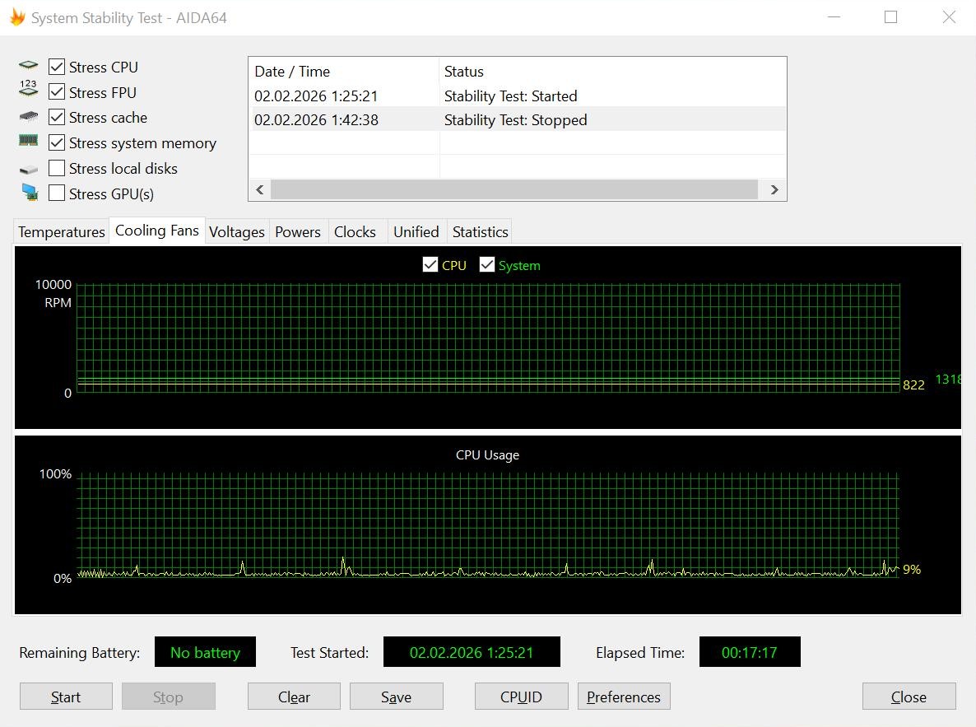Enable the Stress GPU(s) checkbox
Image resolution: width=976 pixels, height=727 pixels.
pos(57,193)
